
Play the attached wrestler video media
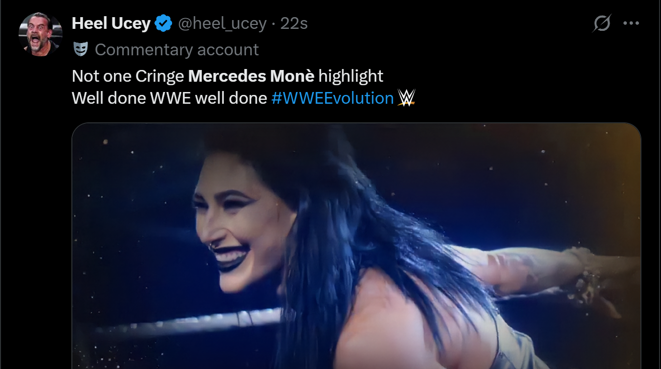(356, 246)
